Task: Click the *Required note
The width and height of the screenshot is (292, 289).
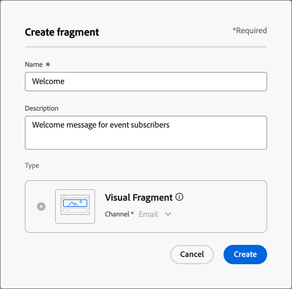Action: click(250, 30)
